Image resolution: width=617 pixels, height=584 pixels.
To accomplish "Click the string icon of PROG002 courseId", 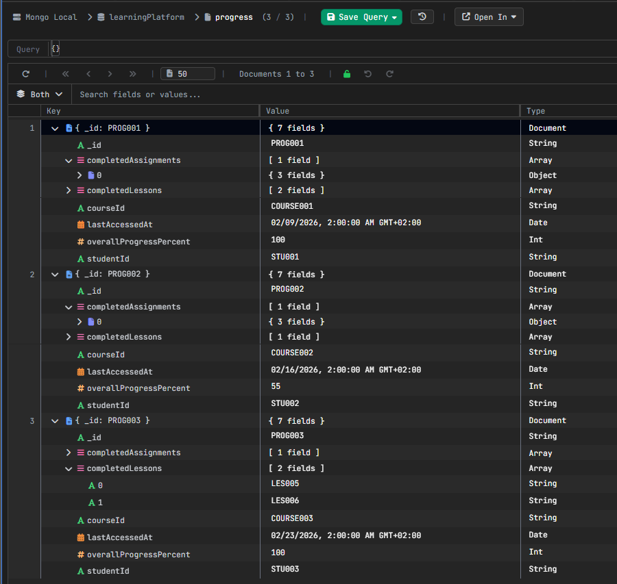I will click(x=81, y=355).
